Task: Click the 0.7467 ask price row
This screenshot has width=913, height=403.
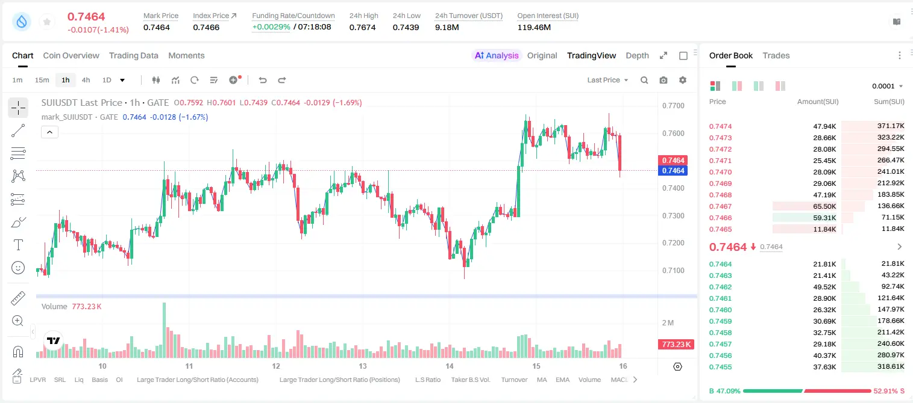Action: click(x=807, y=206)
